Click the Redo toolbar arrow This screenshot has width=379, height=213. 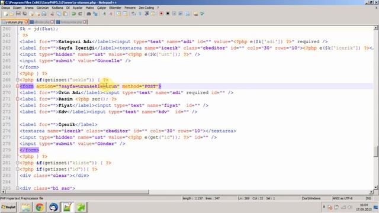(81, 14)
